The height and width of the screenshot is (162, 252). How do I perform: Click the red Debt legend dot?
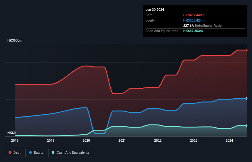[10, 152]
